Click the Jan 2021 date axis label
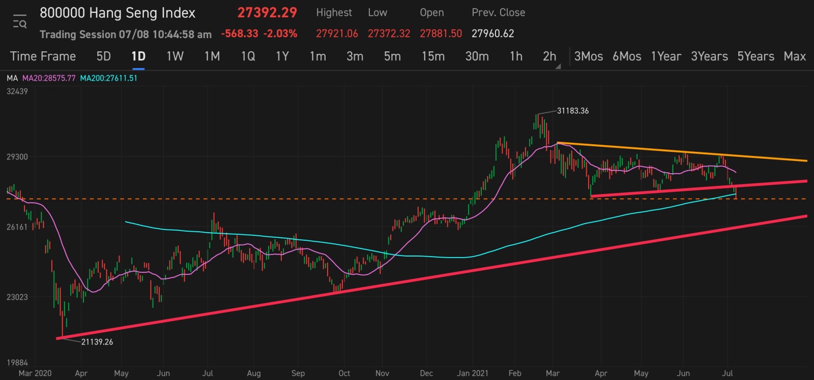 (472, 373)
